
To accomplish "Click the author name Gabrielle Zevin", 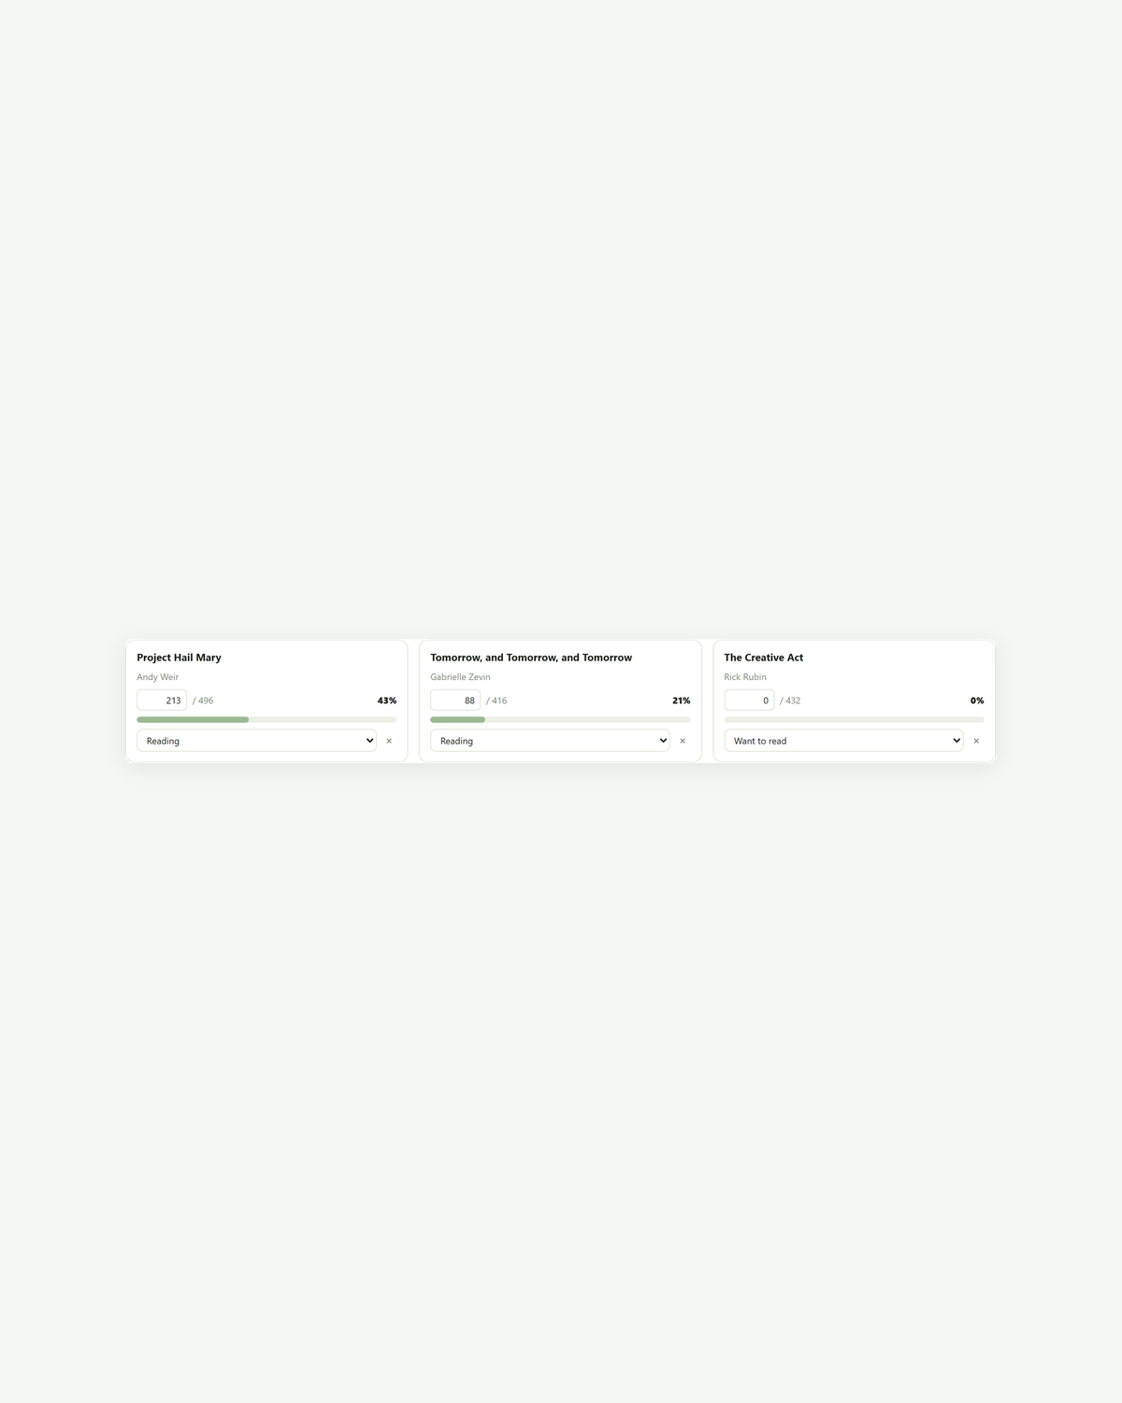I will click(x=460, y=677).
